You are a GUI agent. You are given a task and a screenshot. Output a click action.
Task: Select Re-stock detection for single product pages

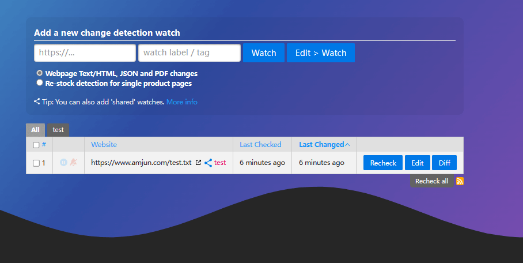[x=40, y=82]
